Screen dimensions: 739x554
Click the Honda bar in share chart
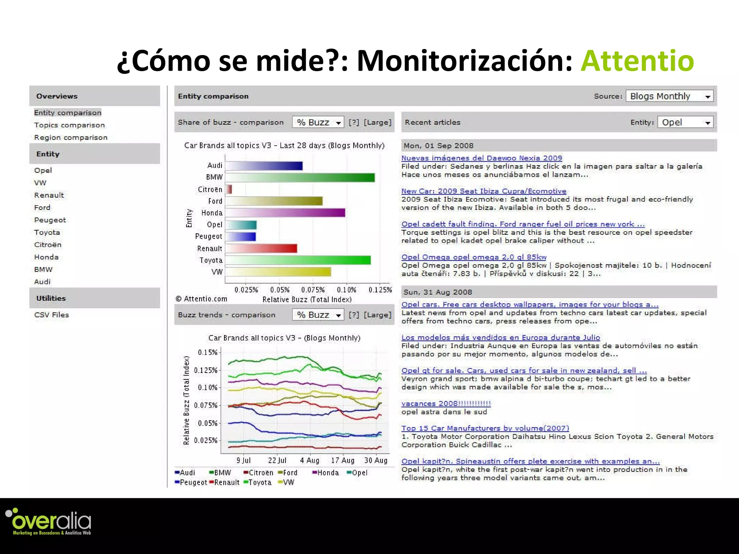(285, 213)
